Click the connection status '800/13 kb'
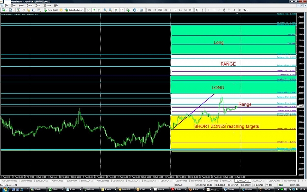The width and height of the screenshot is (307, 192). click(294, 185)
